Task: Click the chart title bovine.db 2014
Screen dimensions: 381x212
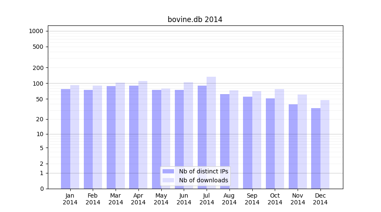Action: pyautogui.click(x=195, y=20)
